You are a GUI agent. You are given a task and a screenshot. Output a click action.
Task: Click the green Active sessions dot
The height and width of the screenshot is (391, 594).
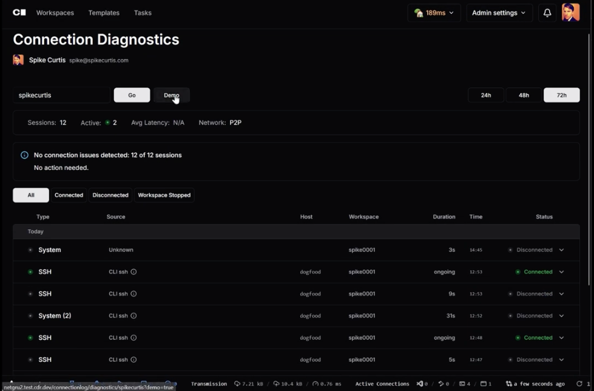pyautogui.click(x=107, y=123)
